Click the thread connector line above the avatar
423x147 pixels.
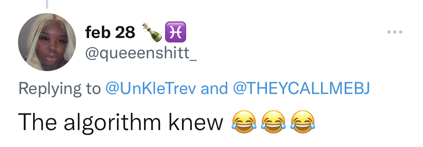pyautogui.click(x=47, y=4)
